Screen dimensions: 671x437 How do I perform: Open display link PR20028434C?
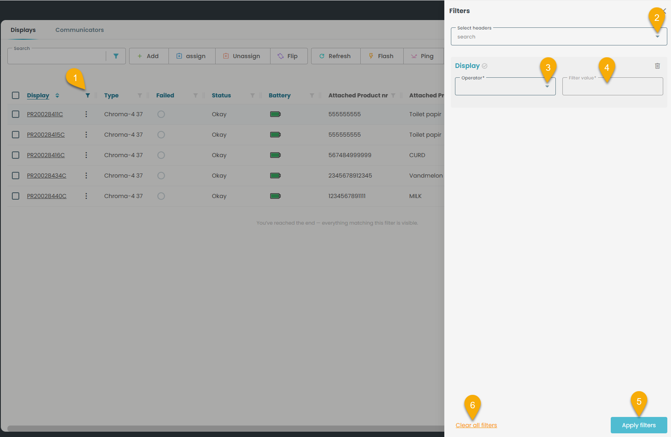(x=47, y=176)
